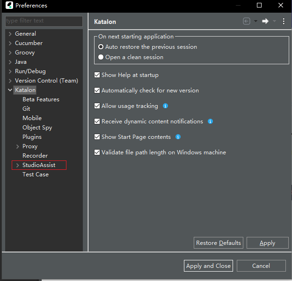The width and height of the screenshot is (292, 281).
Task: Toggle Show Help at startup checkbox
Action: [x=97, y=75]
